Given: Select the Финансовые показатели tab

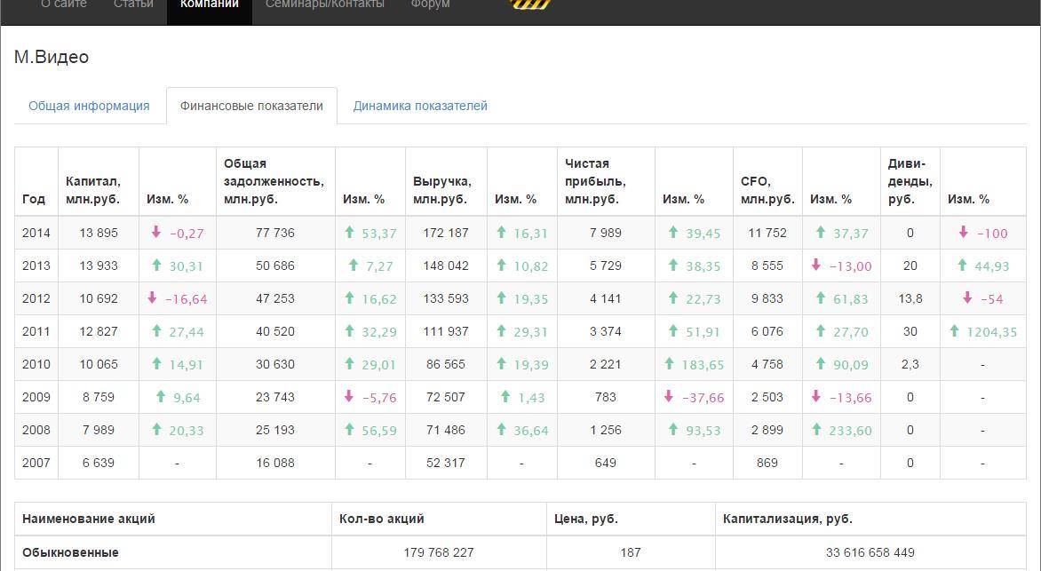Looking at the screenshot, I should click(251, 106).
